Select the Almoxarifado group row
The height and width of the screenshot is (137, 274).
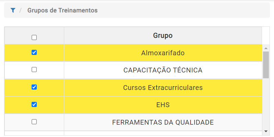pyautogui.click(x=133, y=53)
